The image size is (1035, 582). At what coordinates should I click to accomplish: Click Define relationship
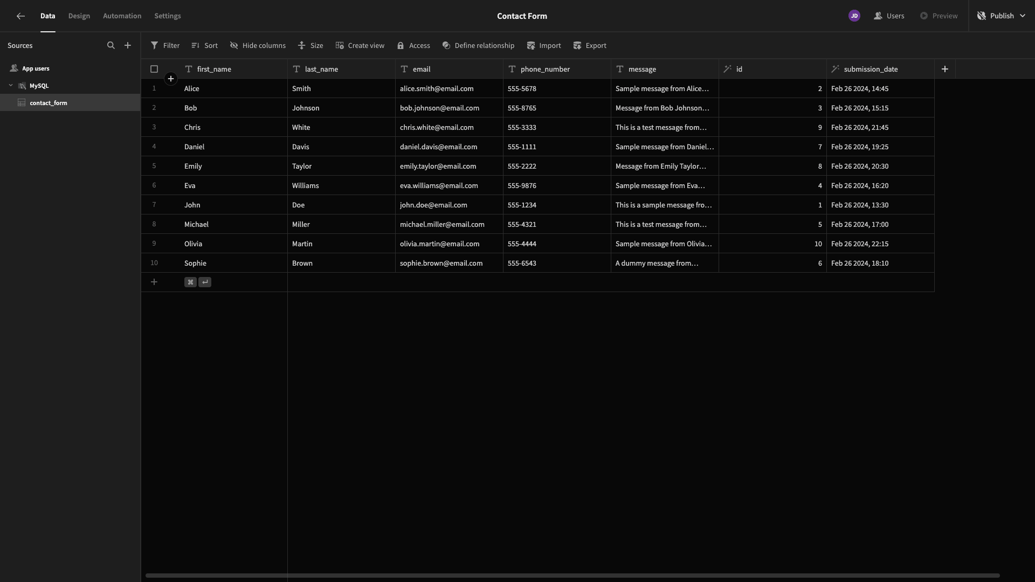[478, 46]
